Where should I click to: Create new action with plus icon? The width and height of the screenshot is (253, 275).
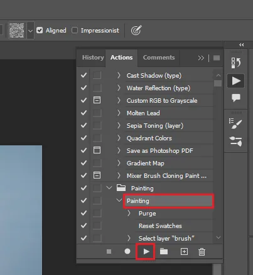point(184,251)
